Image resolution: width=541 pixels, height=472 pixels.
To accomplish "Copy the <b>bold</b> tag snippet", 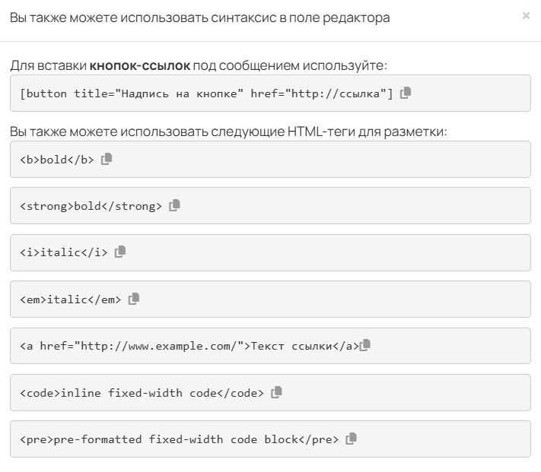I will click(x=107, y=159).
